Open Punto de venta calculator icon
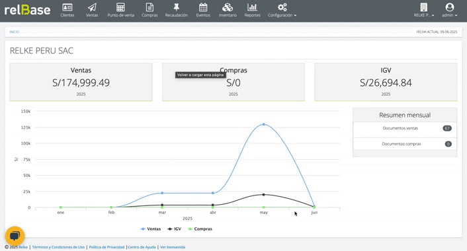The width and height of the screenshot is (467, 251). 120,7
